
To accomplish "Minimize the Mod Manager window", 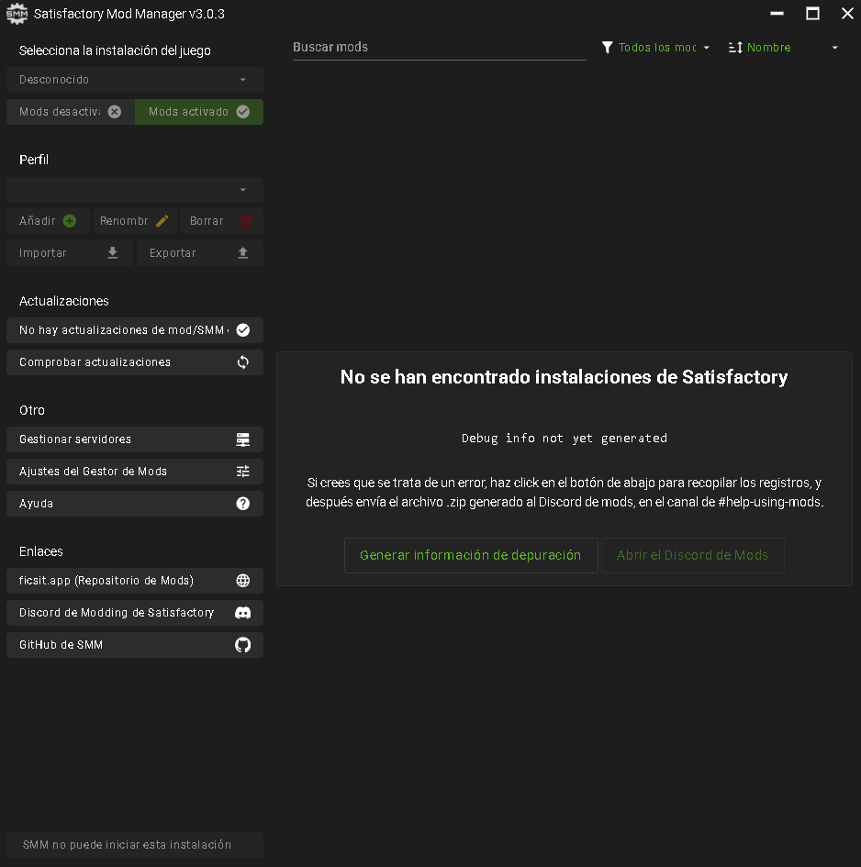I will [x=777, y=13].
